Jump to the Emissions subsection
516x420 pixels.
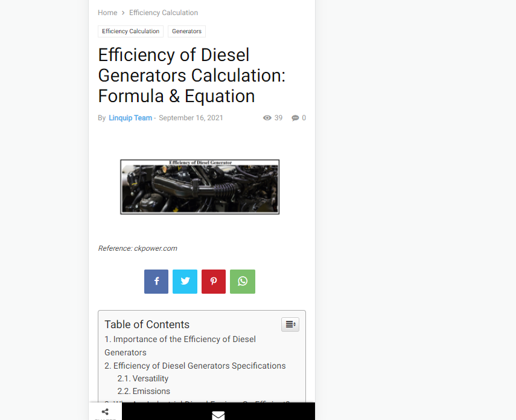(144, 391)
